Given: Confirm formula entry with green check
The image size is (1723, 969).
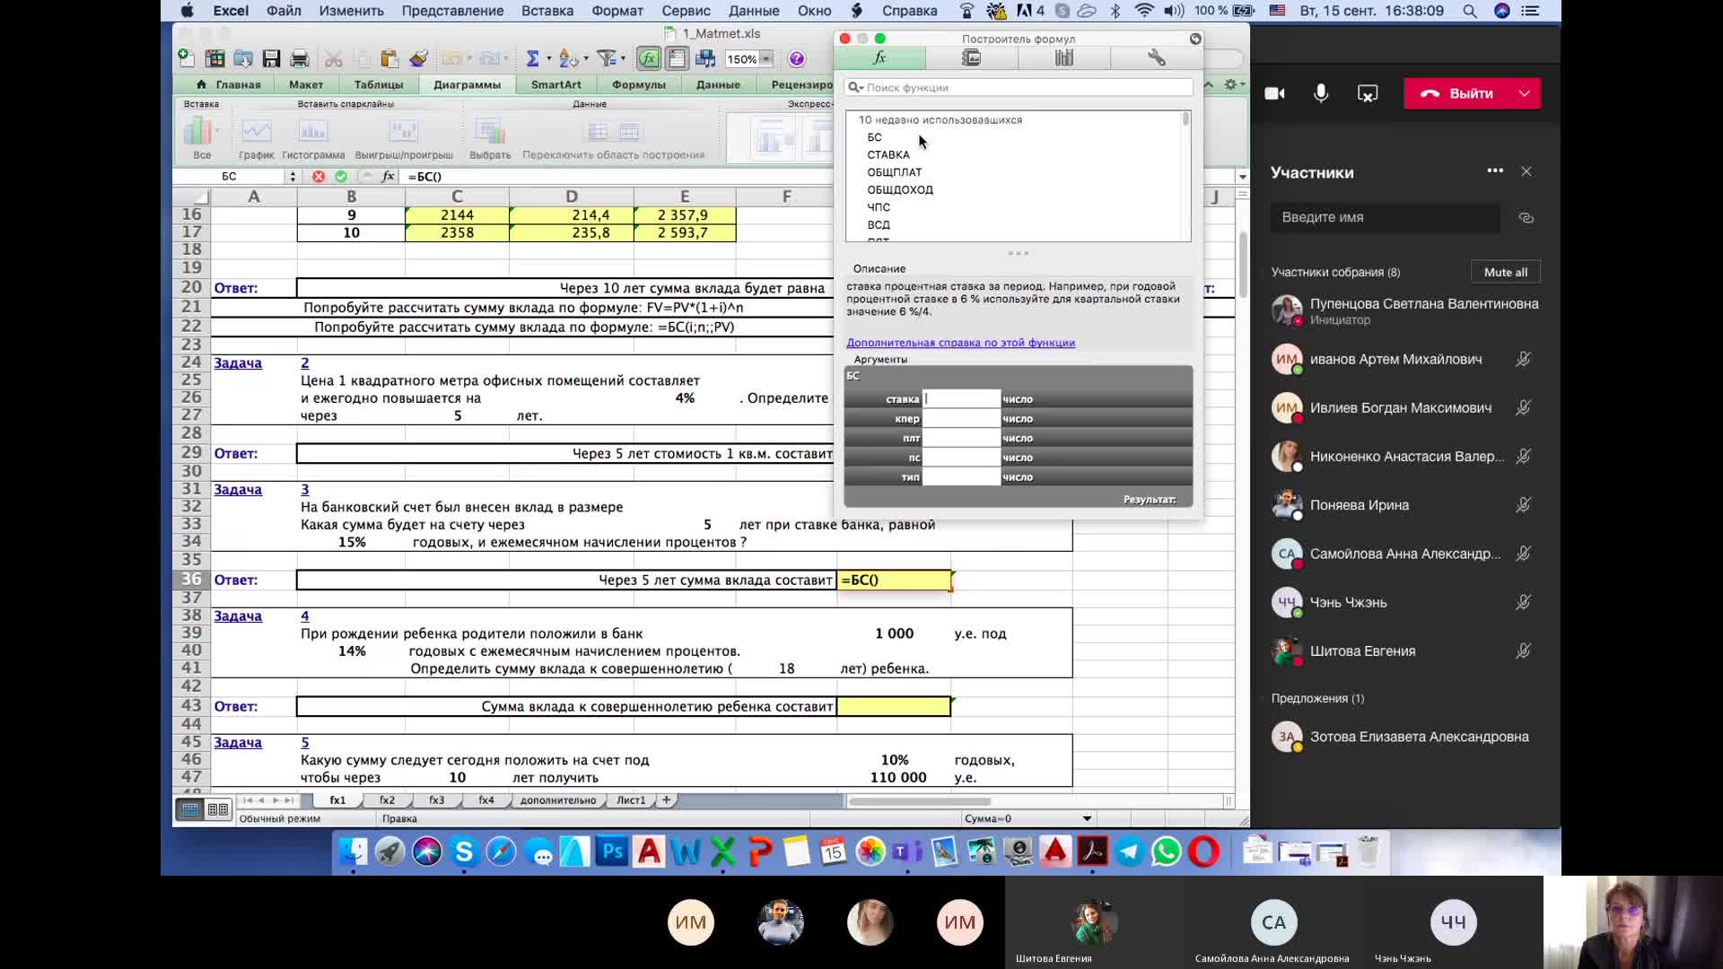Looking at the screenshot, I should click(340, 177).
